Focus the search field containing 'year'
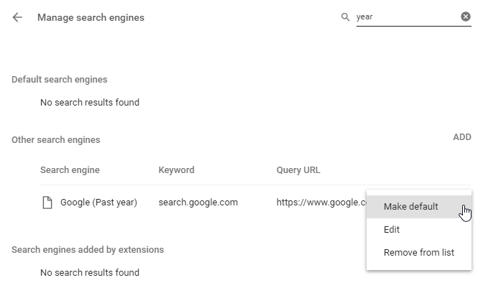 click(x=406, y=17)
